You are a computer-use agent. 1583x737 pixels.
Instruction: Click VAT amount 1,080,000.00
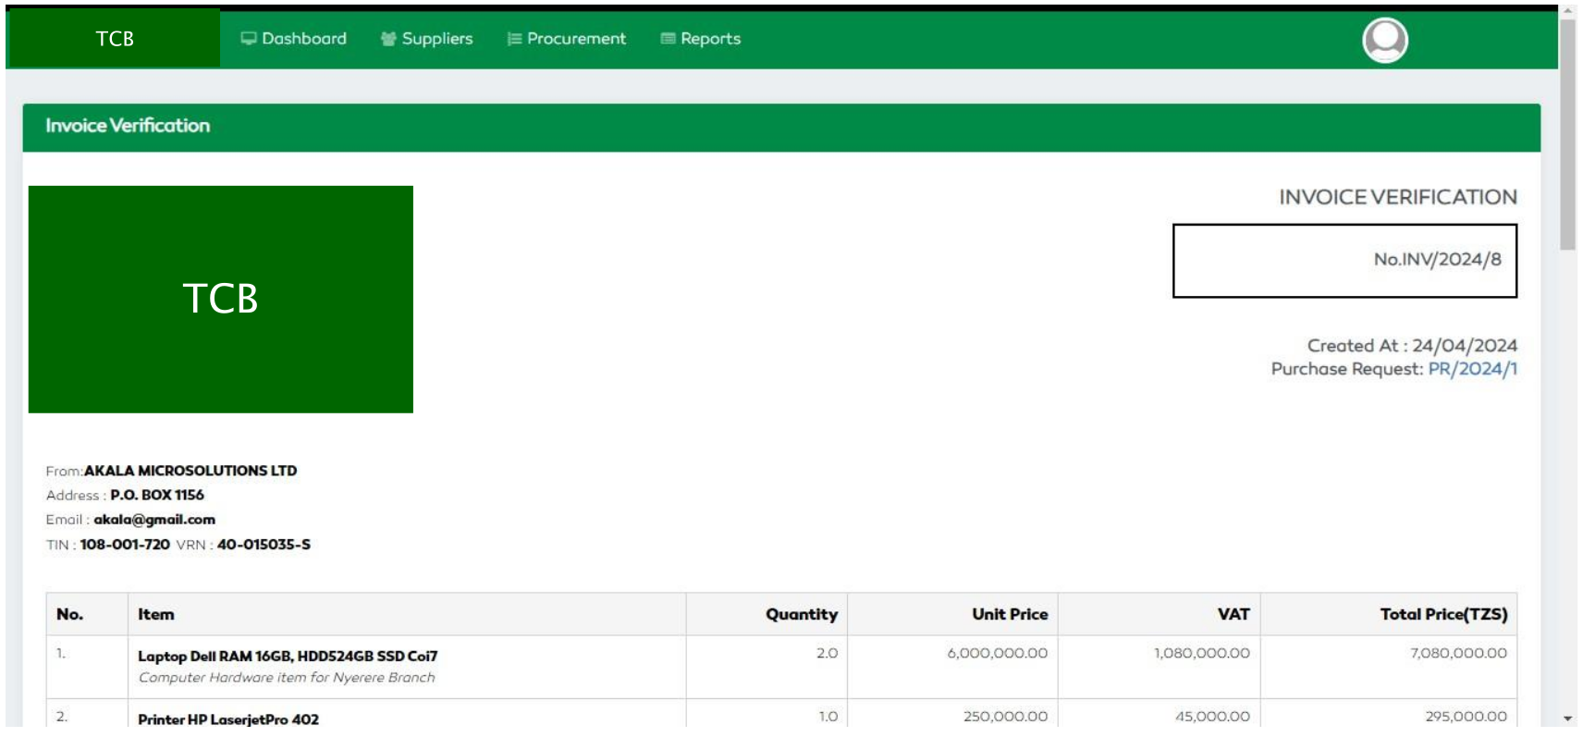pos(1201,653)
